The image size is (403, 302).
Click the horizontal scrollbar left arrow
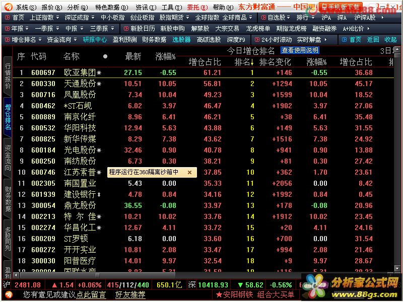coord(16,275)
